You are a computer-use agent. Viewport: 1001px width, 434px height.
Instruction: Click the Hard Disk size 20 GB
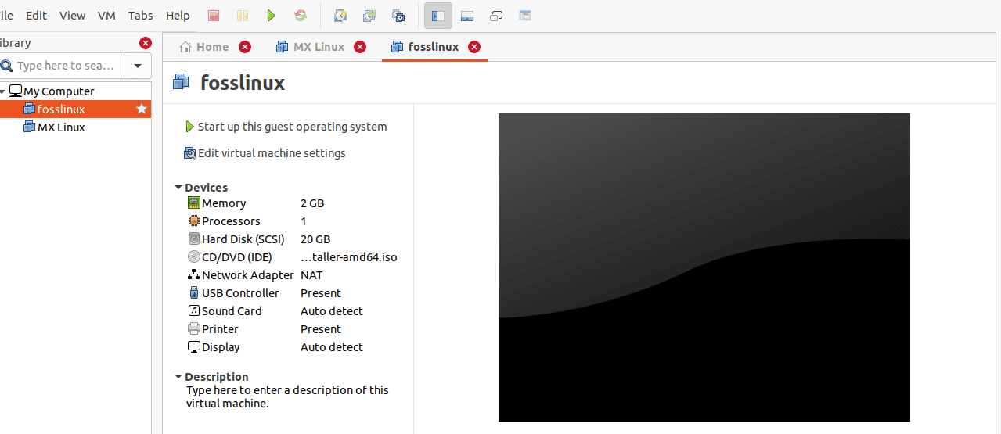315,239
